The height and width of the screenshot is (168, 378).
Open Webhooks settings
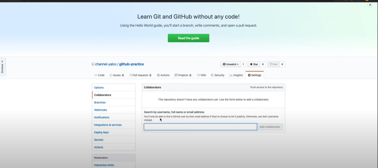(114, 110)
